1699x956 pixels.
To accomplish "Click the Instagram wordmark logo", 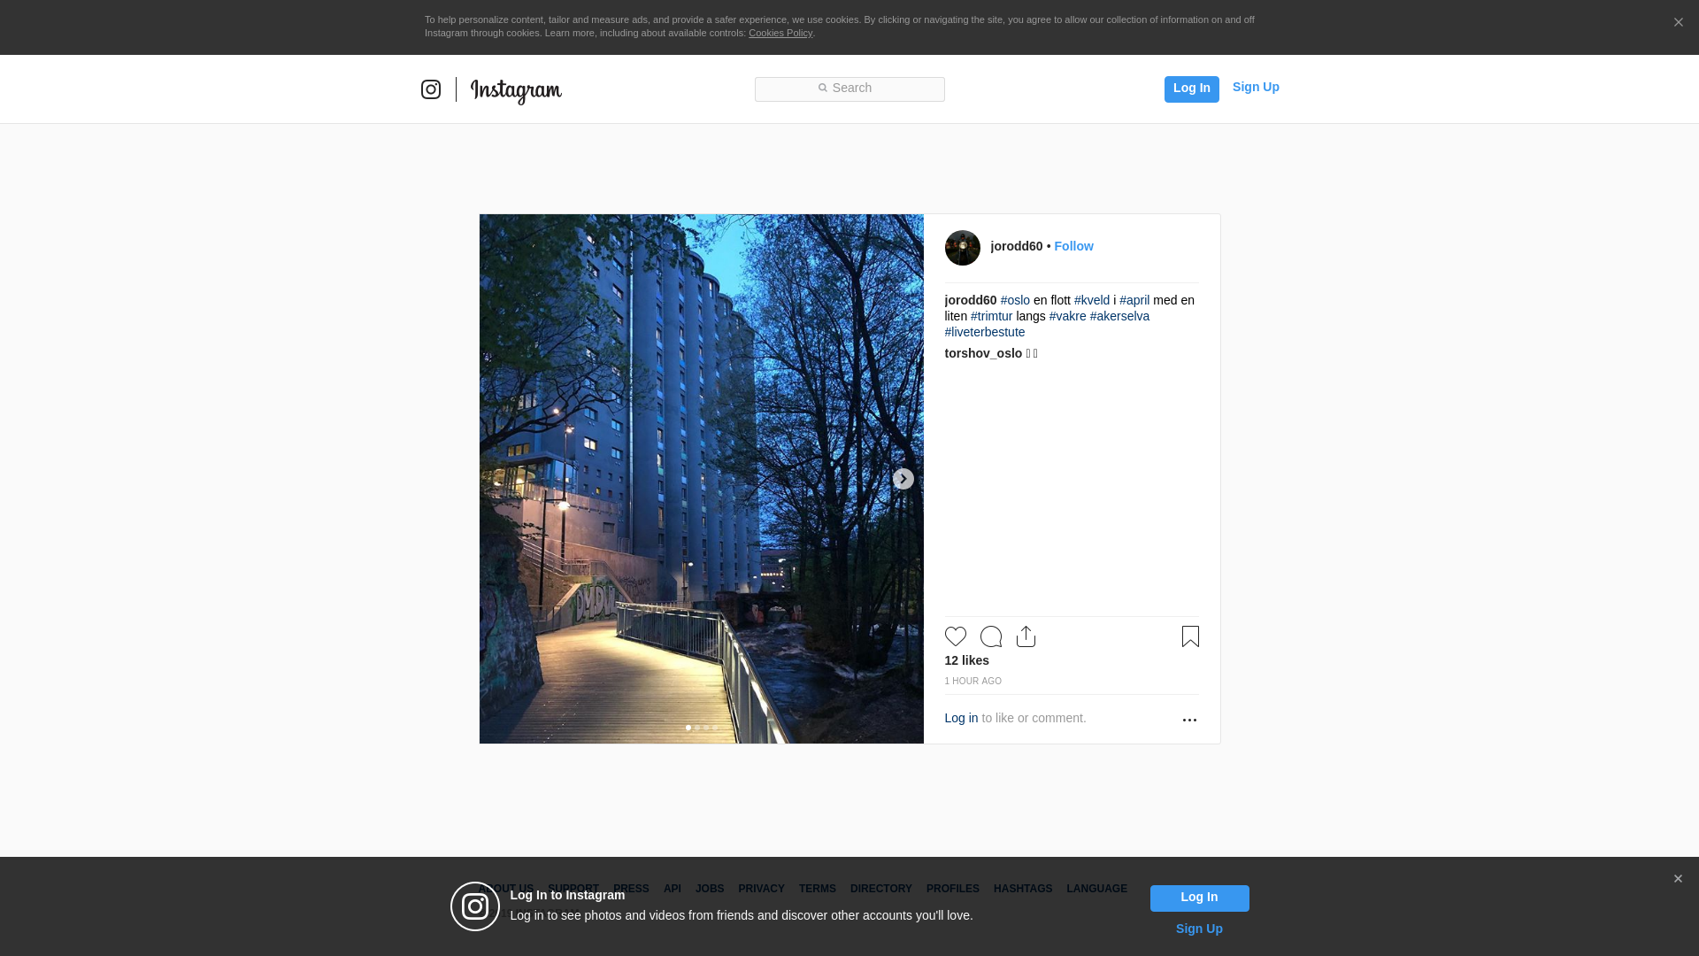I will pos(516,90).
